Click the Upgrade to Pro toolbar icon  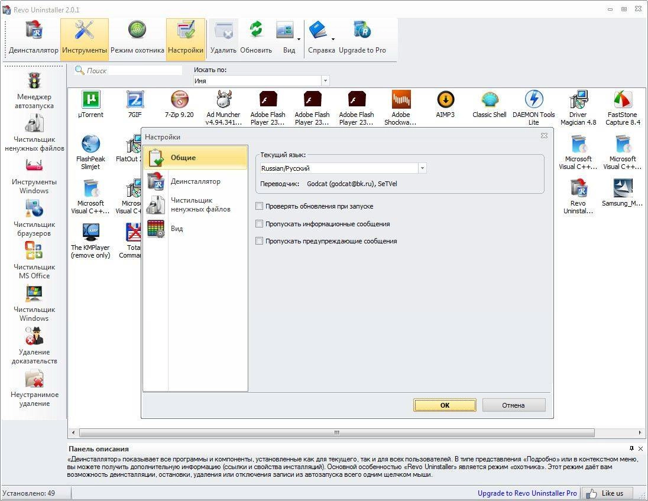[362, 39]
